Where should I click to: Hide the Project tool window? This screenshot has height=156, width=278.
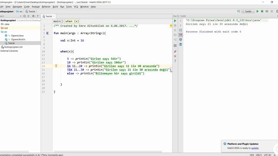(38, 16)
